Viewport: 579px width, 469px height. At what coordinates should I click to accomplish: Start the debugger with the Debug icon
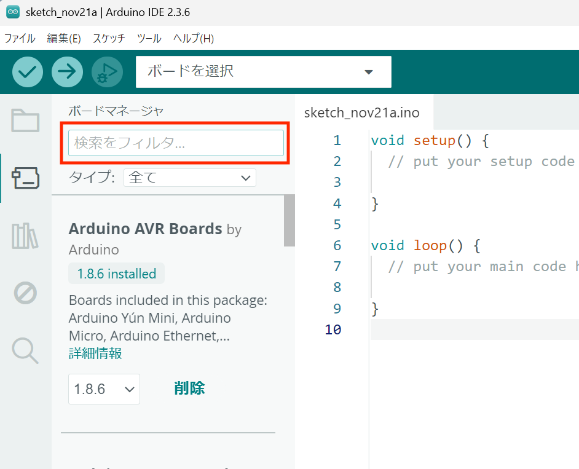tap(107, 72)
